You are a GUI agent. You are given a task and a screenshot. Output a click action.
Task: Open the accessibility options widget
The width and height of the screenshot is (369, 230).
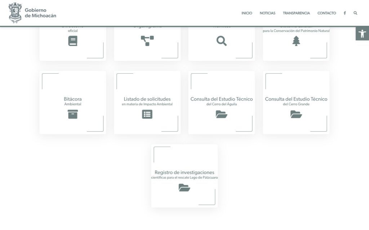click(362, 34)
